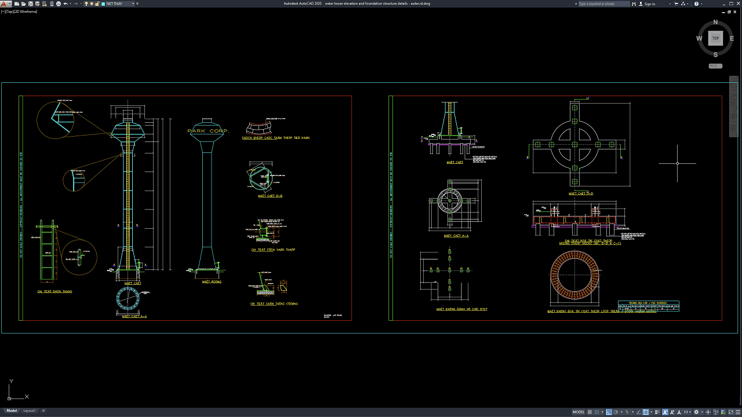
Task: Click the Plot (print) icon
Action: (x=59, y=3)
